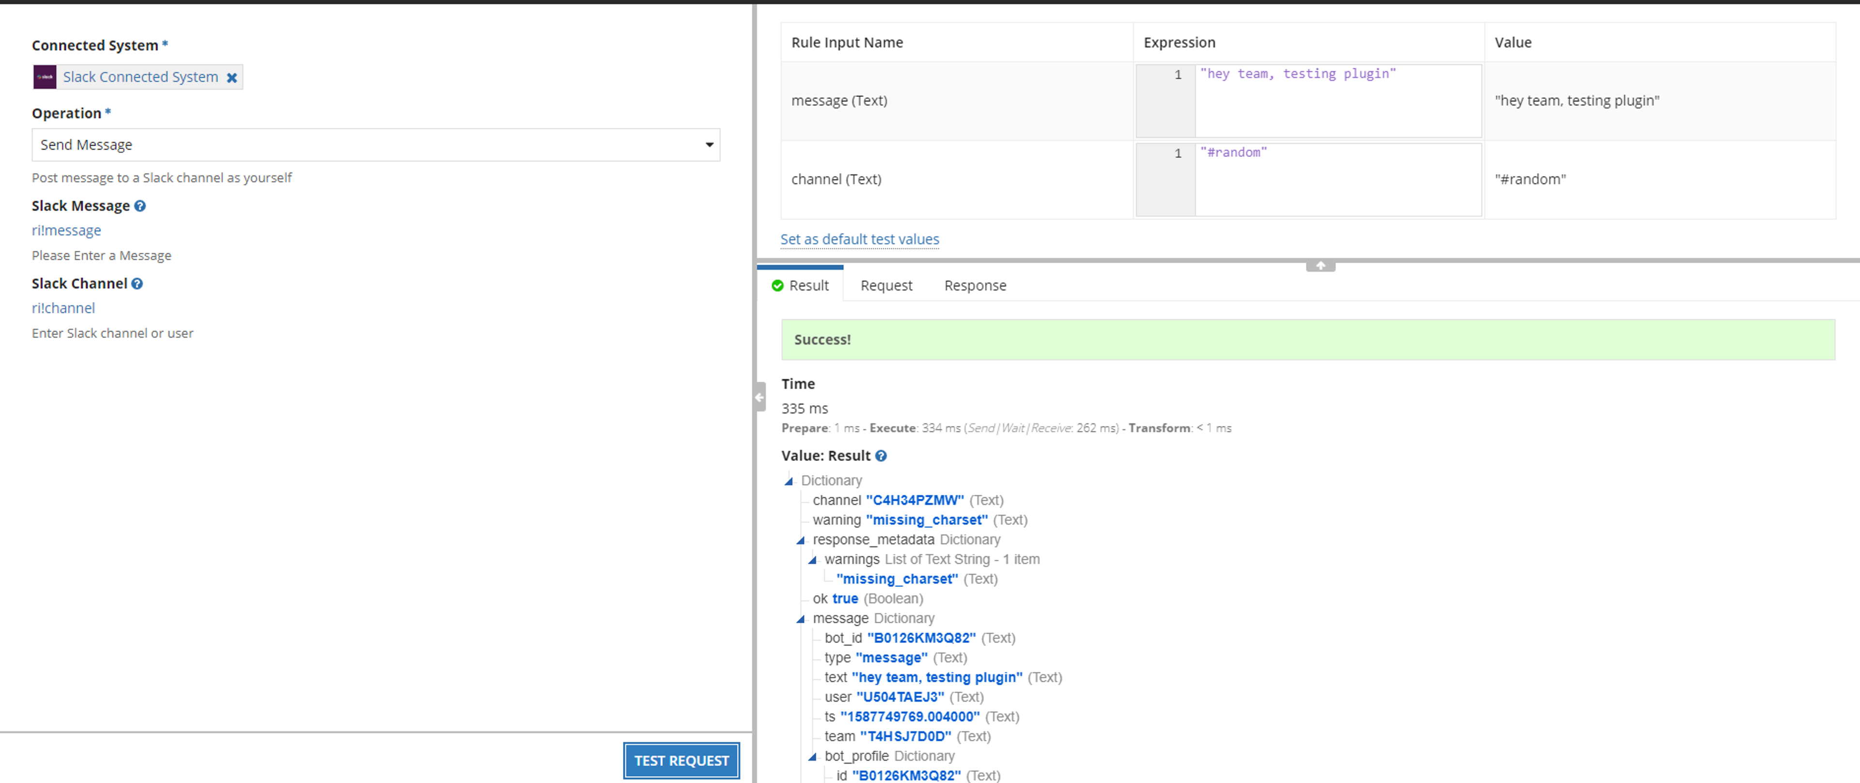1860x783 pixels.
Task: Click the TEST REQUEST button
Action: 682,761
